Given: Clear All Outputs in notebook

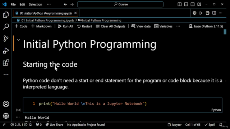Looking at the screenshot, I should click(111, 26).
